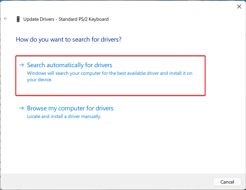Select the Search automatically for drivers option
246x190 pixels.
point(69,65)
